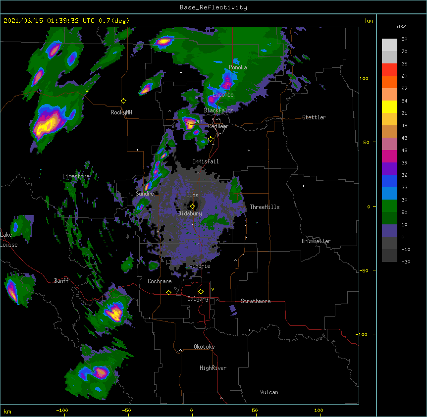Viewport: 427px width, 417px height.
Task: Pick the dark green 10-20 dBZ swatch
Action: 389,218
